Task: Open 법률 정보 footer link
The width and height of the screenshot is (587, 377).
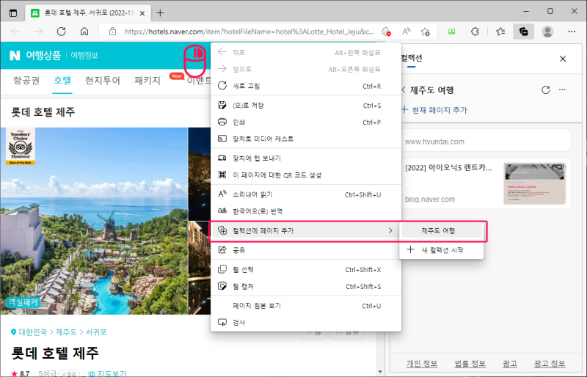Action: (470, 364)
